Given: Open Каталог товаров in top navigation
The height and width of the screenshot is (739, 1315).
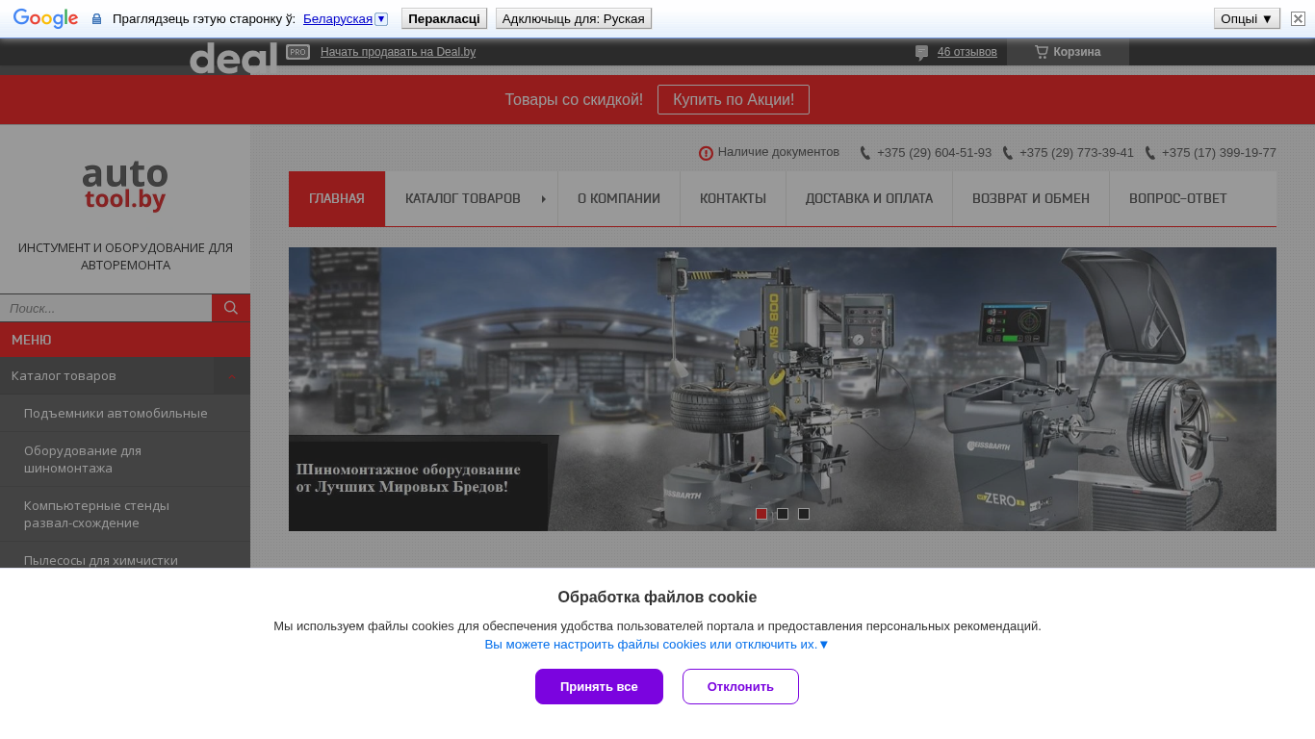Looking at the screenshot, I should click(x=463, y=199).
